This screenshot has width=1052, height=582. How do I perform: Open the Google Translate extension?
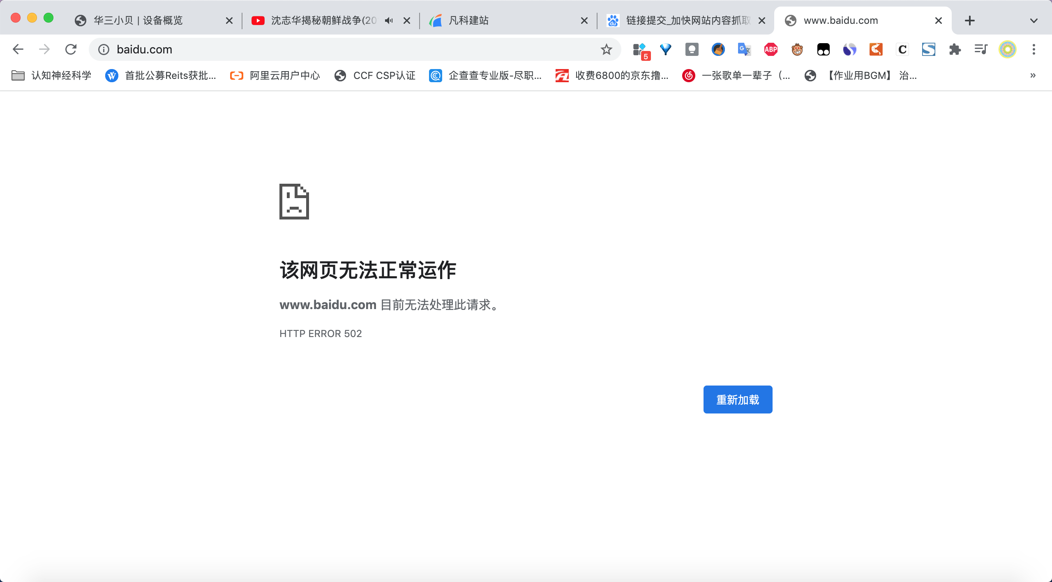[744, 50]
